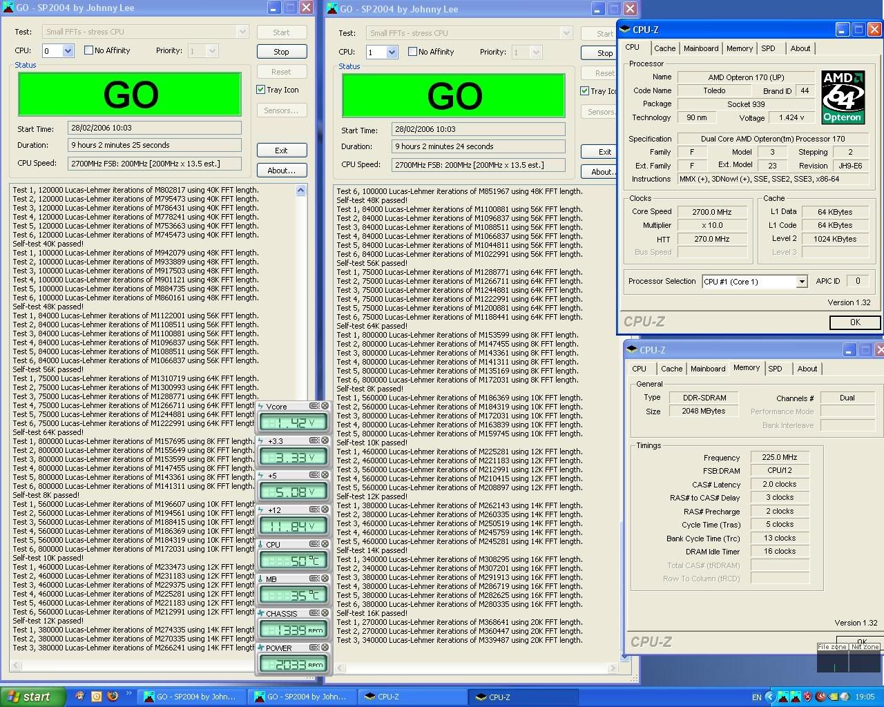Click the link icon on the POWER fan widget
Viewport: 884px width, 707px height.
314,648
